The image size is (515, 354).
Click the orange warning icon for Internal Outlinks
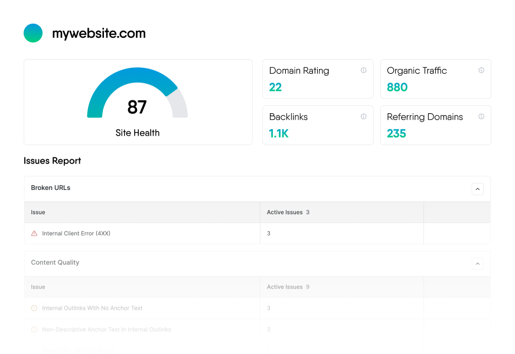click(x=34, y=308)
